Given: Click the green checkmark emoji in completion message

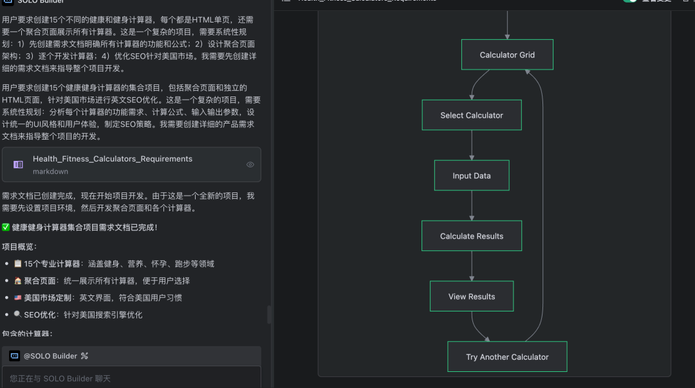Looking at the screenshot, I should (x=6, y=227).
